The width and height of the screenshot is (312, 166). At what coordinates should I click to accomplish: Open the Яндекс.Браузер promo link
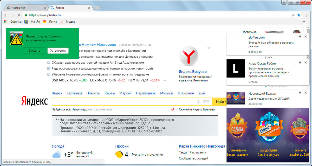pos(193,72)
